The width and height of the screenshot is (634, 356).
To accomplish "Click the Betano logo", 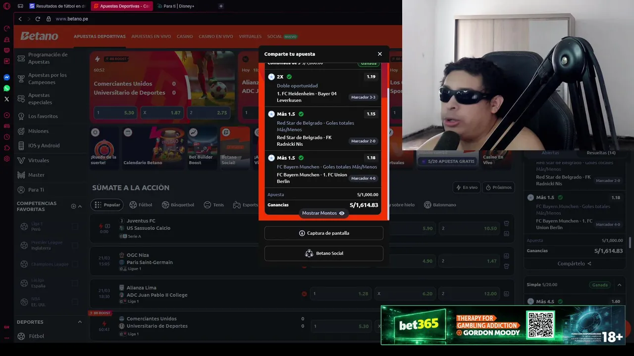I will point(39,36).
